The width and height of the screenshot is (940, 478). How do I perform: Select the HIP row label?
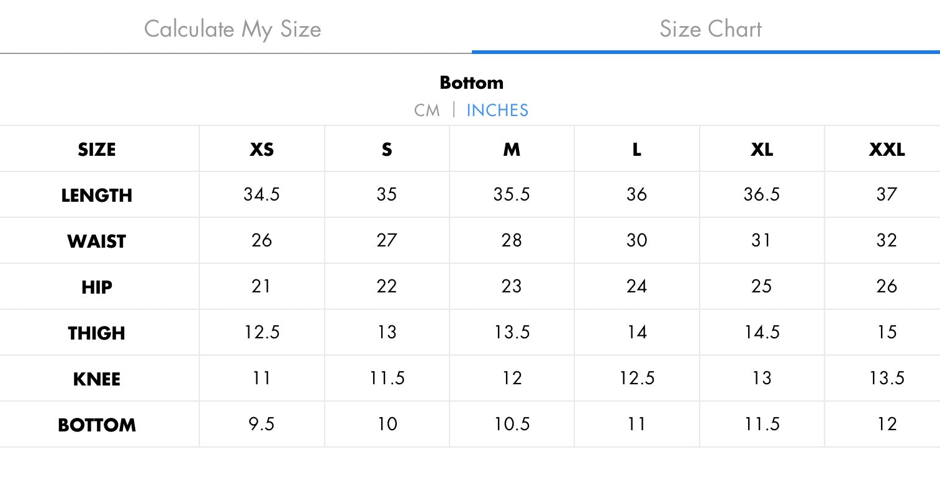pos(97,287)
